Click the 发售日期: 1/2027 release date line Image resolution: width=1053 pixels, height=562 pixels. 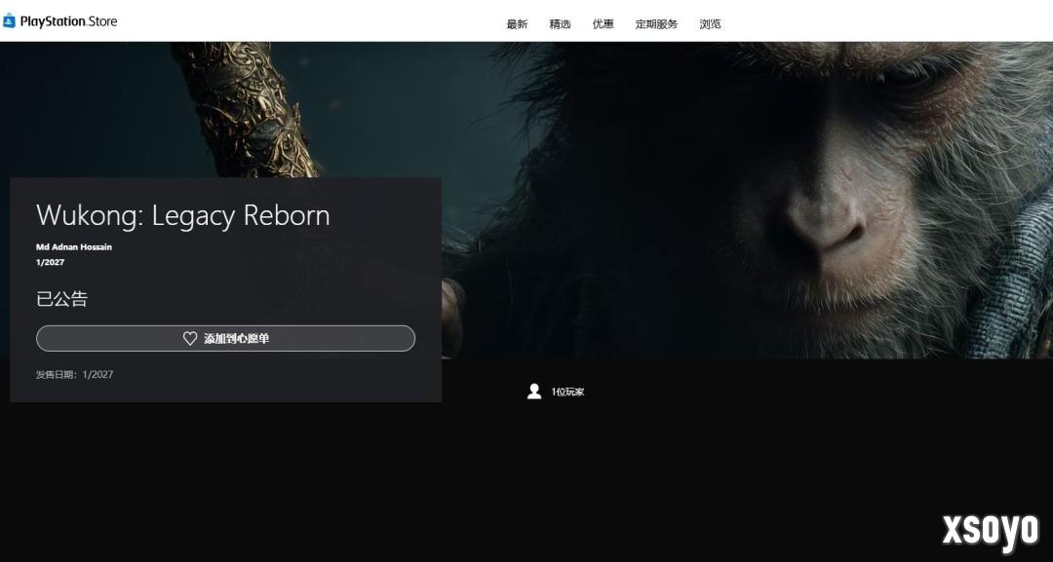75,374
